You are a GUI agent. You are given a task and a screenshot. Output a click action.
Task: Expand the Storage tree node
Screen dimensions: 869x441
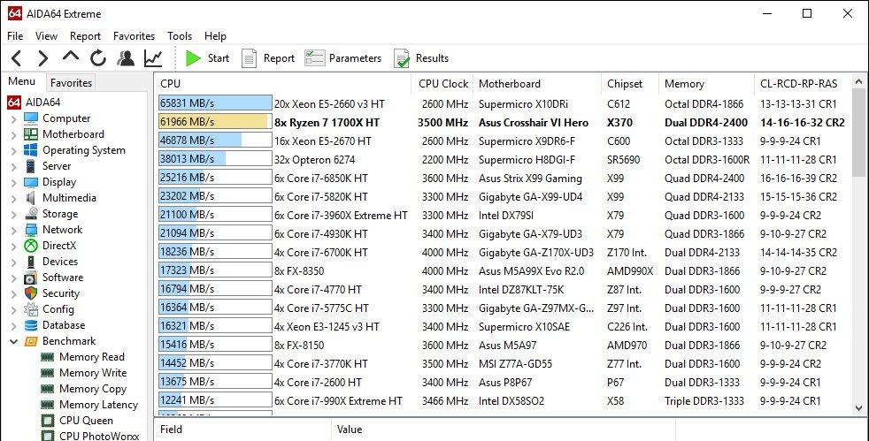(x=14, y=214)
